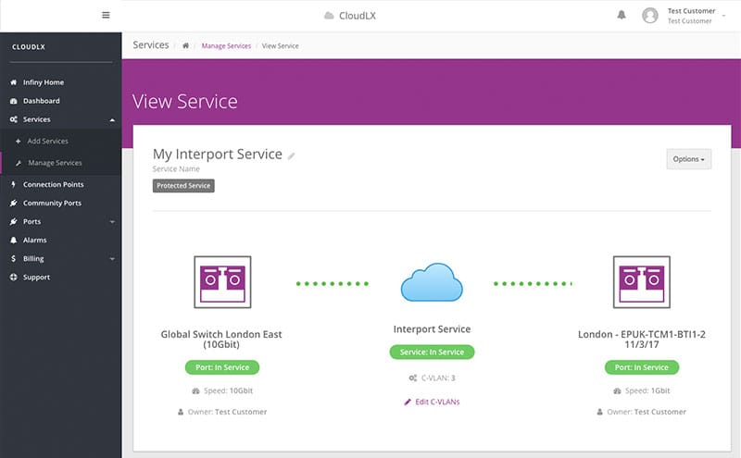Click the hamburger menu icon

[x=106, y=15]
